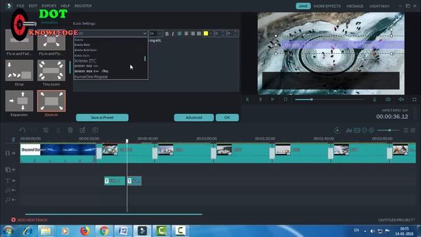
Task: Enter fullscreen preview mode
Action: tap(414, 99)
